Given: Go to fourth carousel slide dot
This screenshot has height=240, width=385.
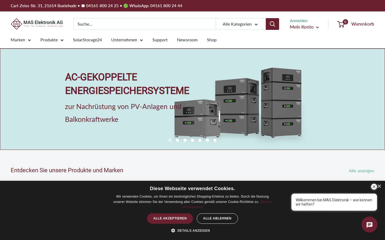Looking at the screenshot, I should point(192,140).
